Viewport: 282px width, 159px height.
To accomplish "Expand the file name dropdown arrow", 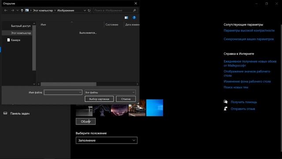I will coord(80,92).
